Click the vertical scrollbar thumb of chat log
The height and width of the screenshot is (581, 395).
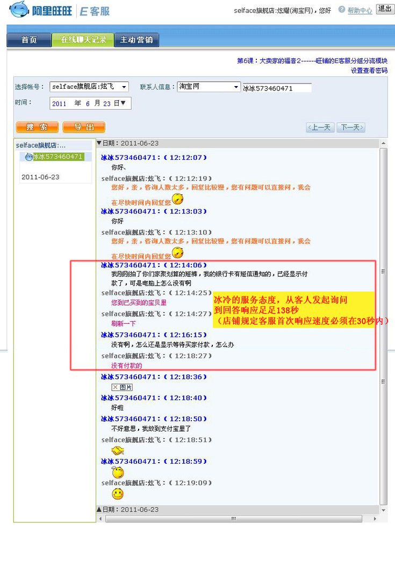pos(384,326)
